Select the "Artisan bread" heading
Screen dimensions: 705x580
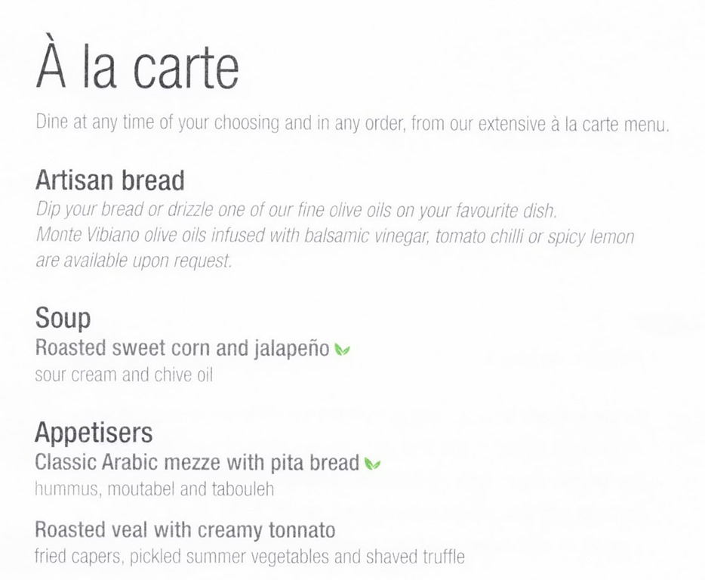point(110,180)
